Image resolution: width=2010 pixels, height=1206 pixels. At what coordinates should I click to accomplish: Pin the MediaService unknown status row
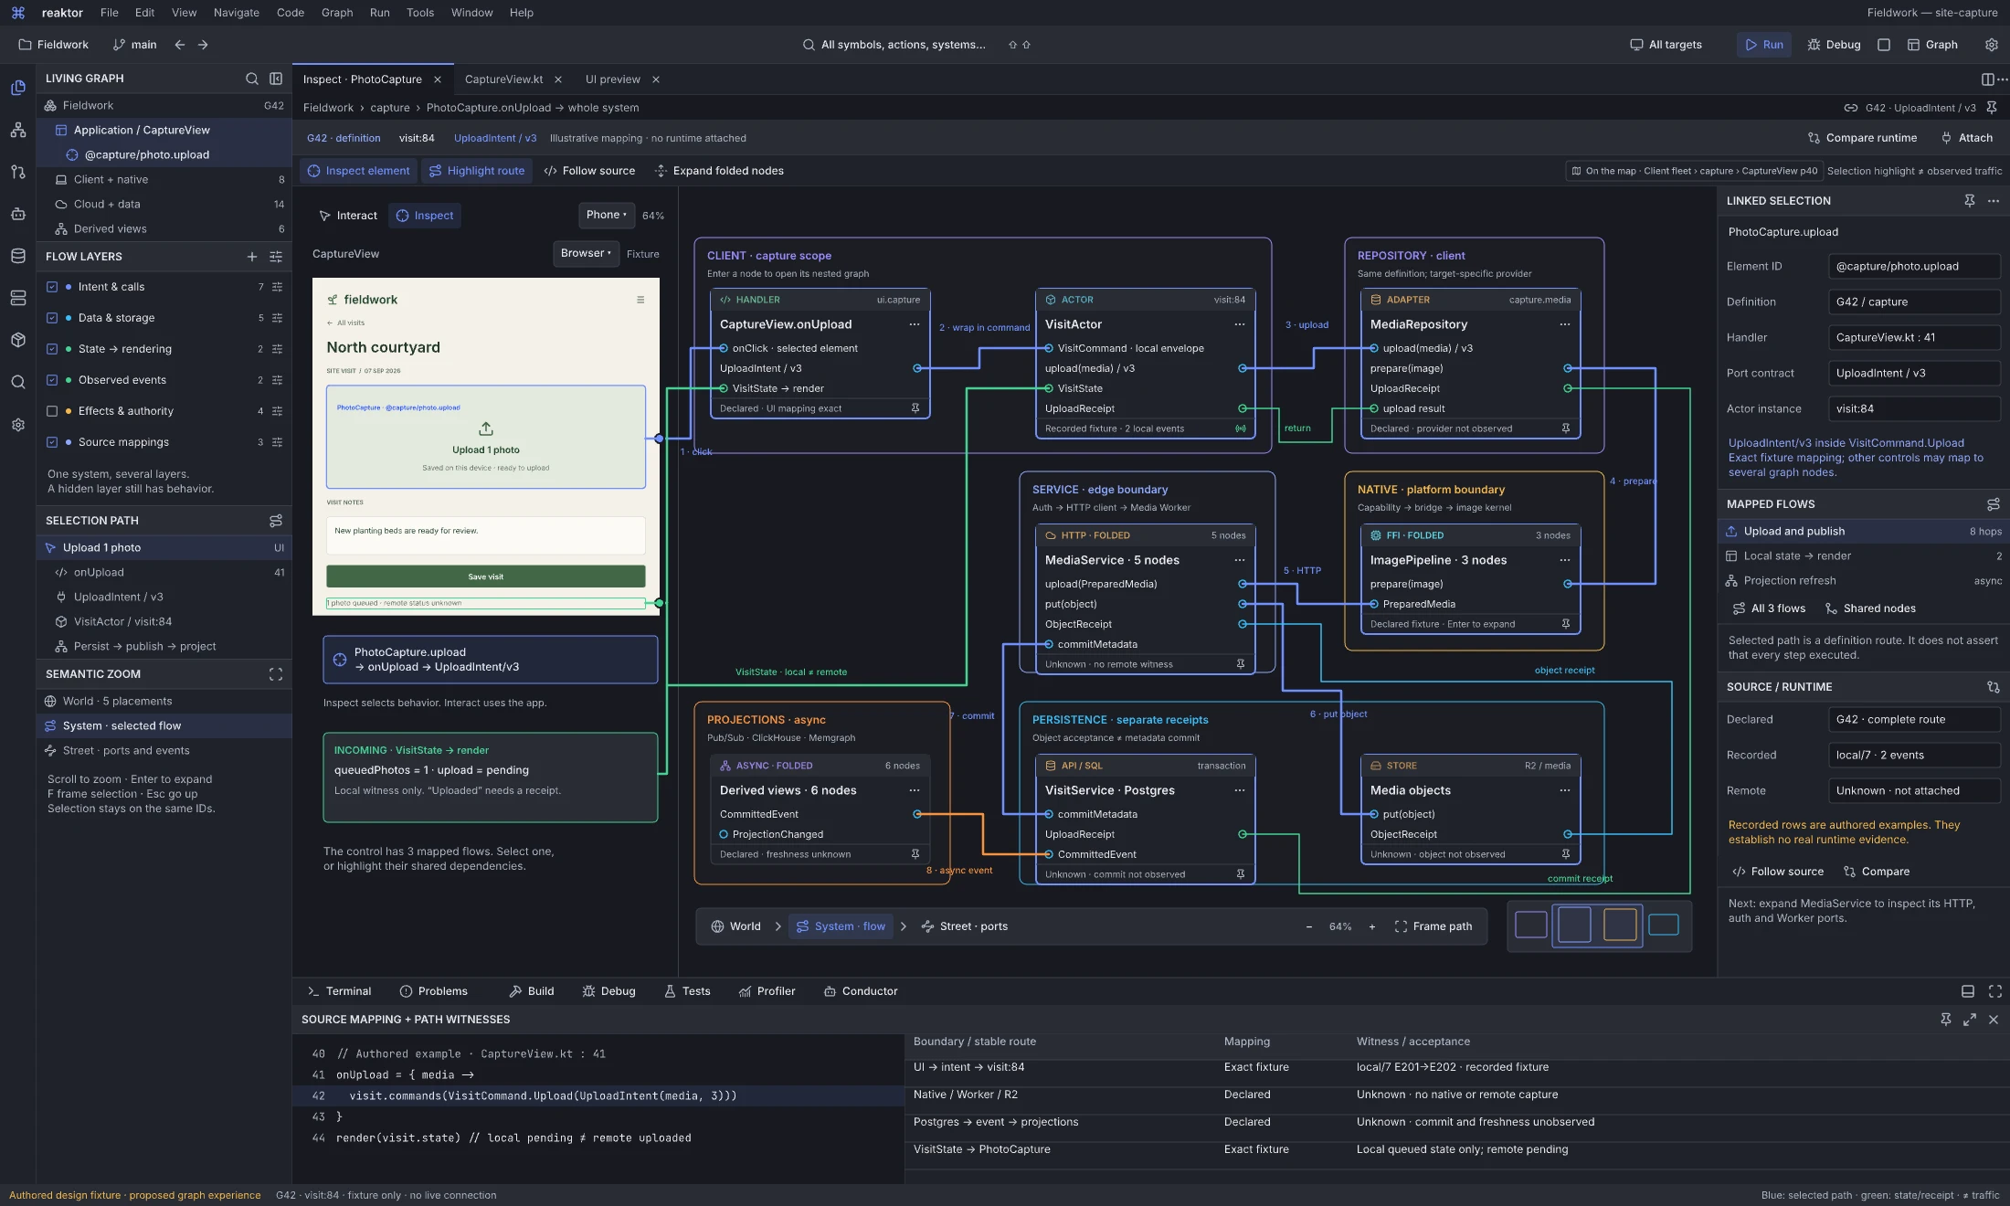tap(1241, 664)
